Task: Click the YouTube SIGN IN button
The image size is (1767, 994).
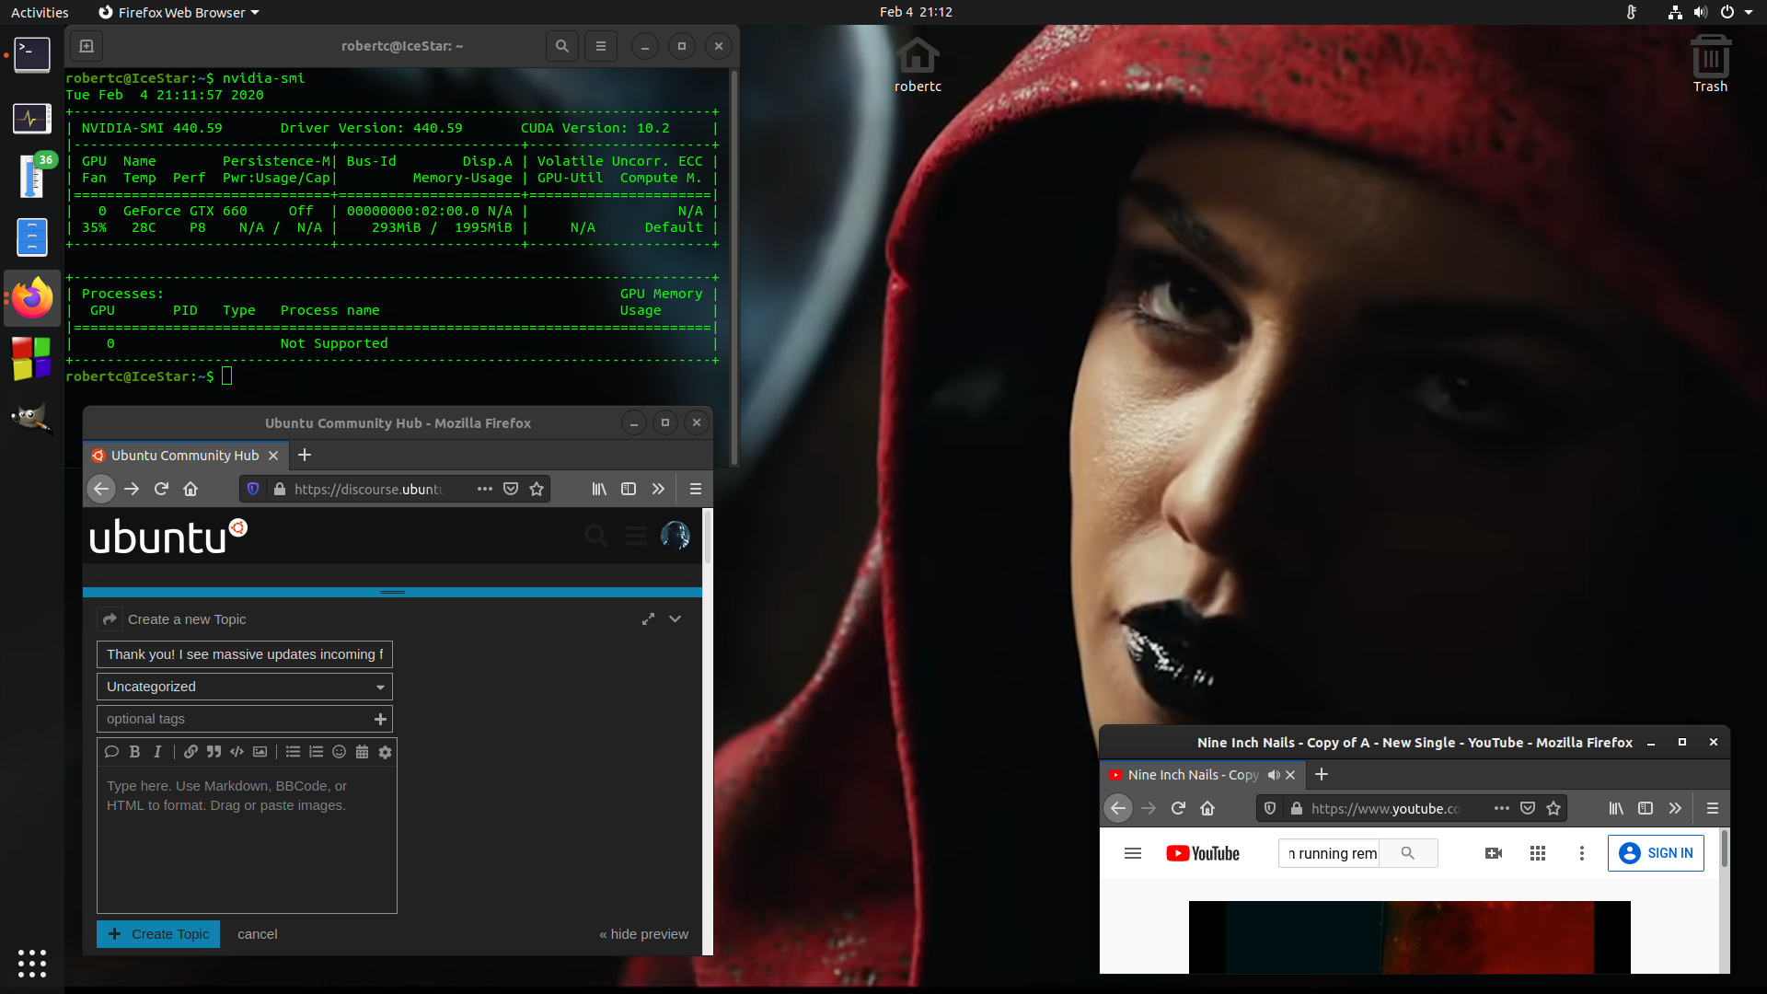Action: 1656,853
